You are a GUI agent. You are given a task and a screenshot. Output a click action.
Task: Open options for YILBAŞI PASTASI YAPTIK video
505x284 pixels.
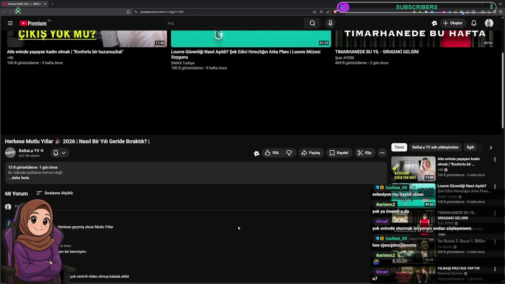click(x=495, y=269)
